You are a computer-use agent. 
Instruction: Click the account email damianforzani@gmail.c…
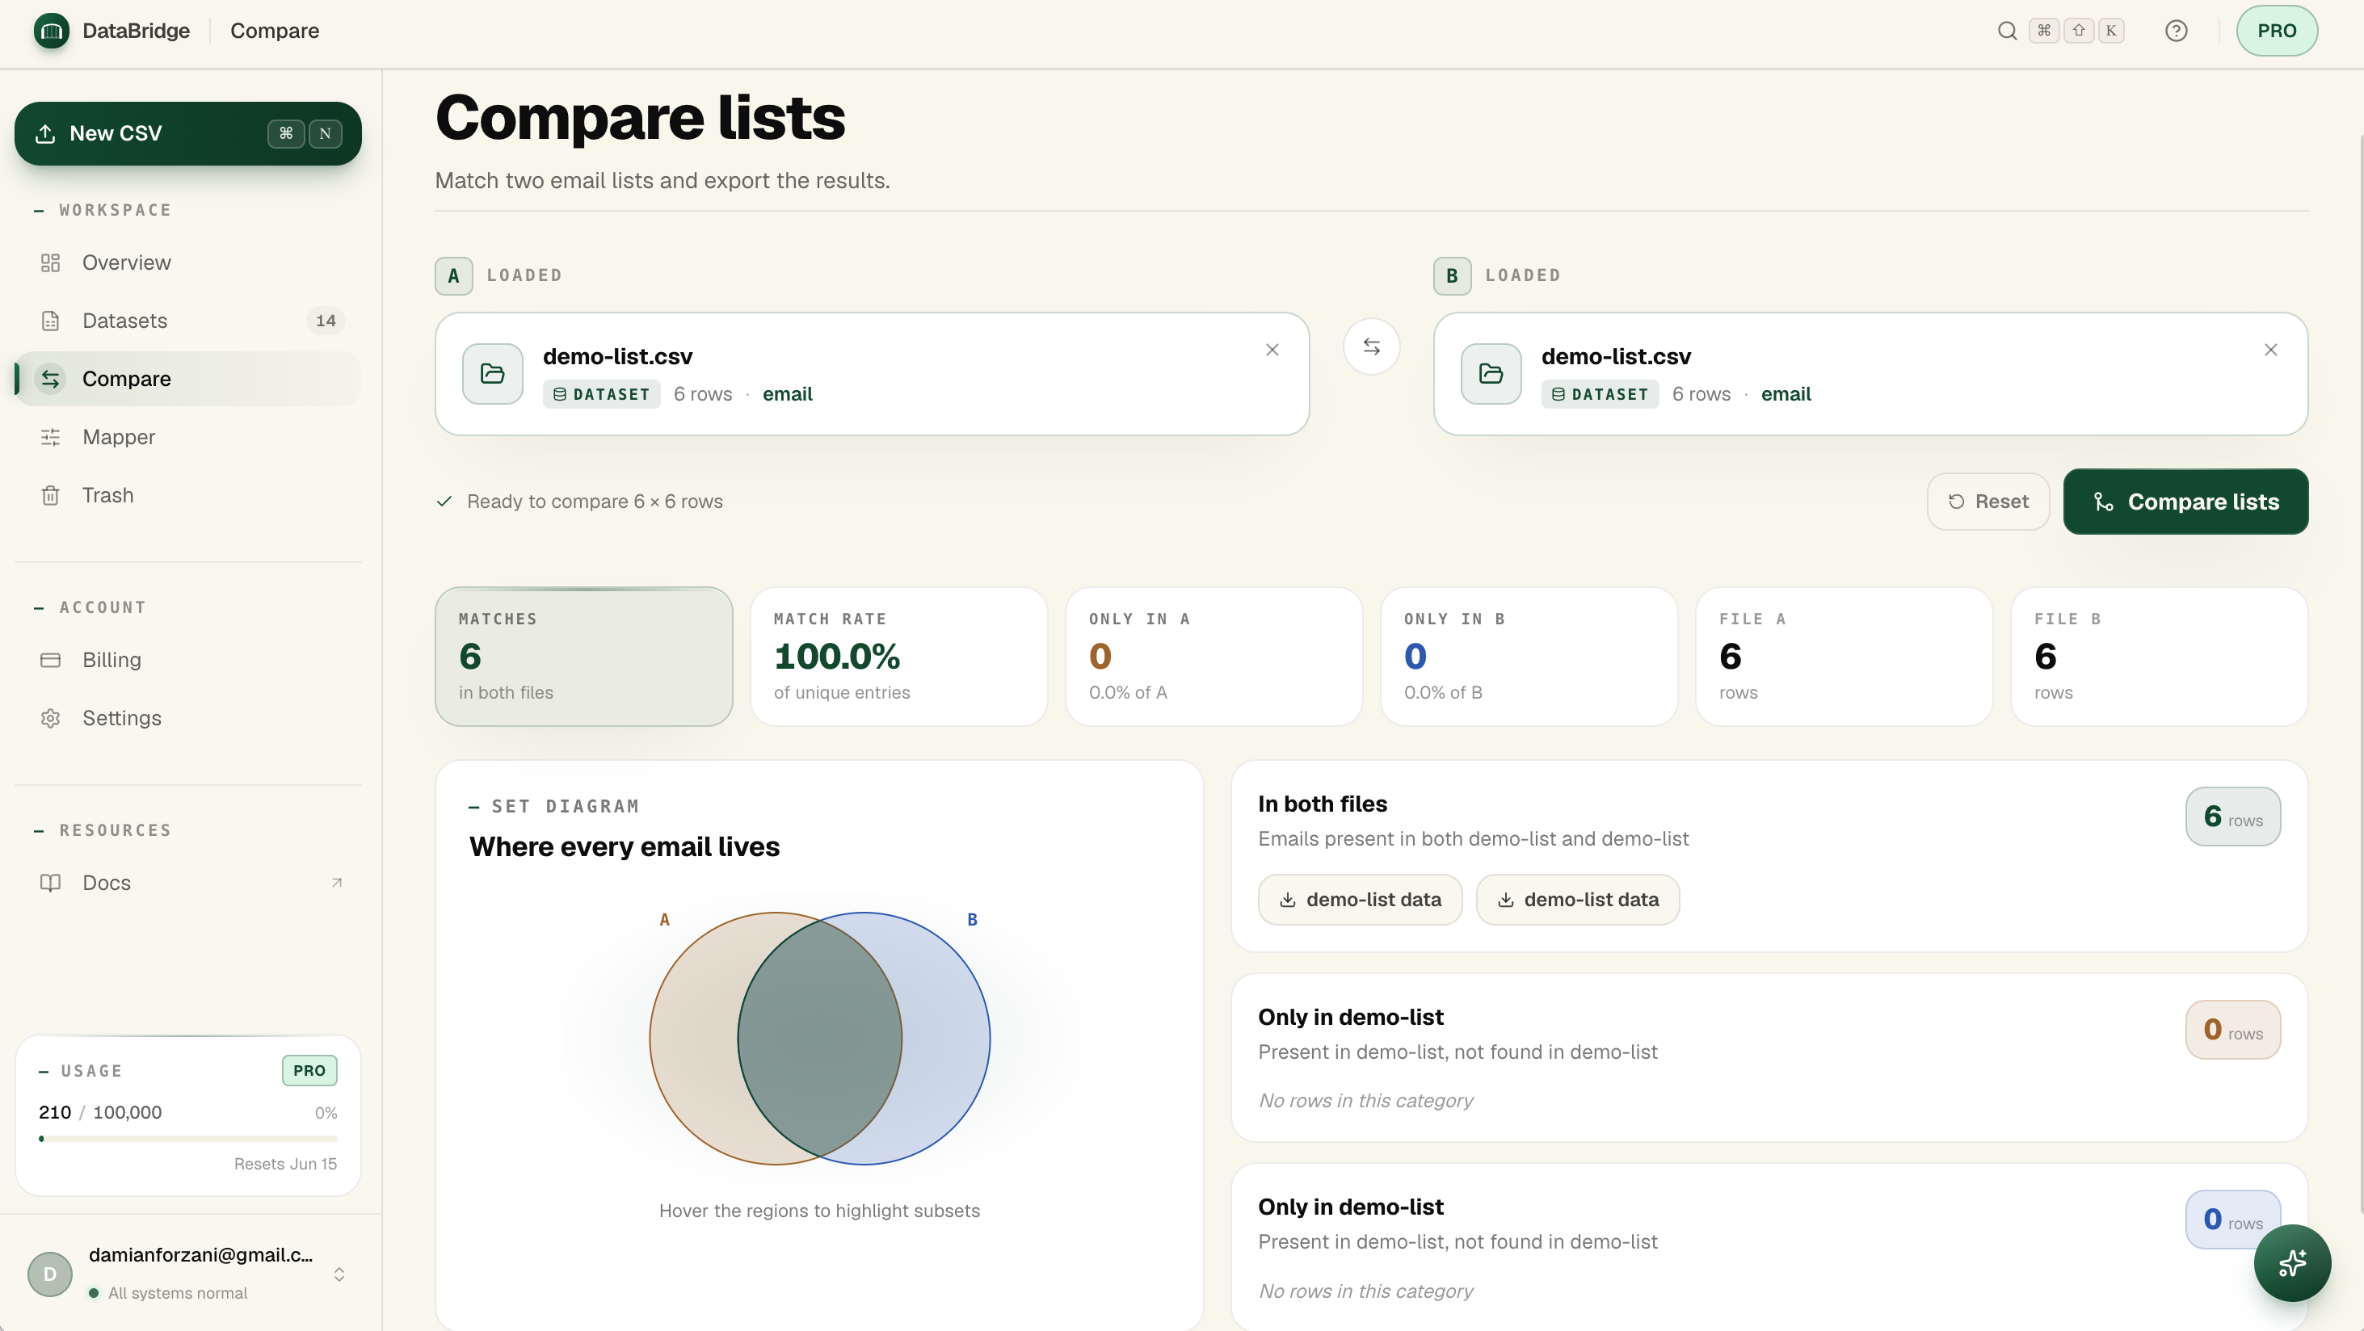[201, 1256]
